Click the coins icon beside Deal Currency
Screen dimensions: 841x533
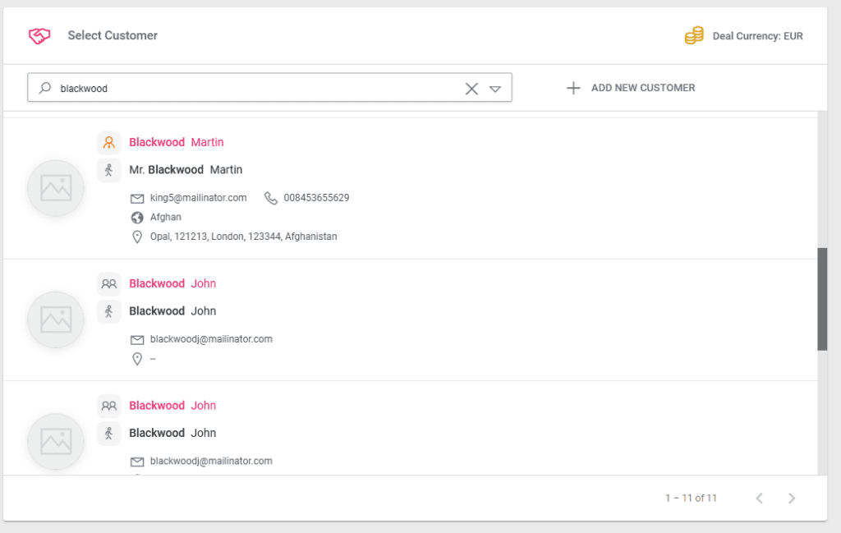(693, 35)
